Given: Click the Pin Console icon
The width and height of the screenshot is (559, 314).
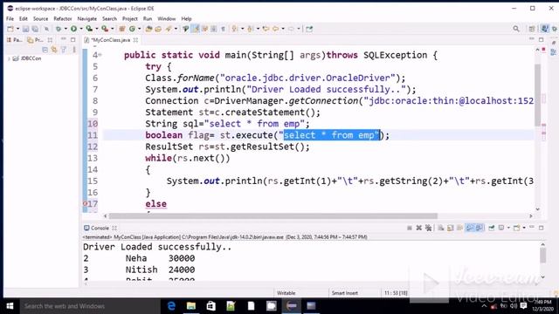Looking at the screenshot, I should pyautogui.click(x=492, y=228).
